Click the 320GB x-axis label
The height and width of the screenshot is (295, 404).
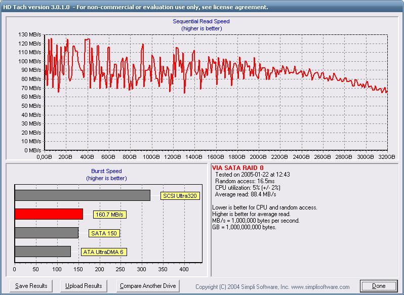coord(386,157)
